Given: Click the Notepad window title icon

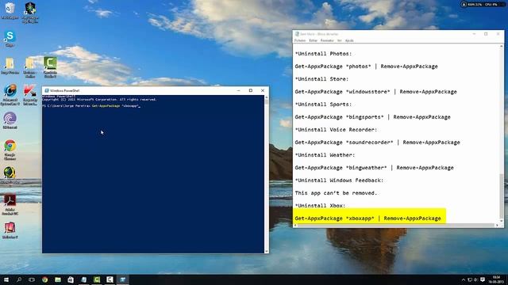Looking at the screenshot, I should 297,34.
